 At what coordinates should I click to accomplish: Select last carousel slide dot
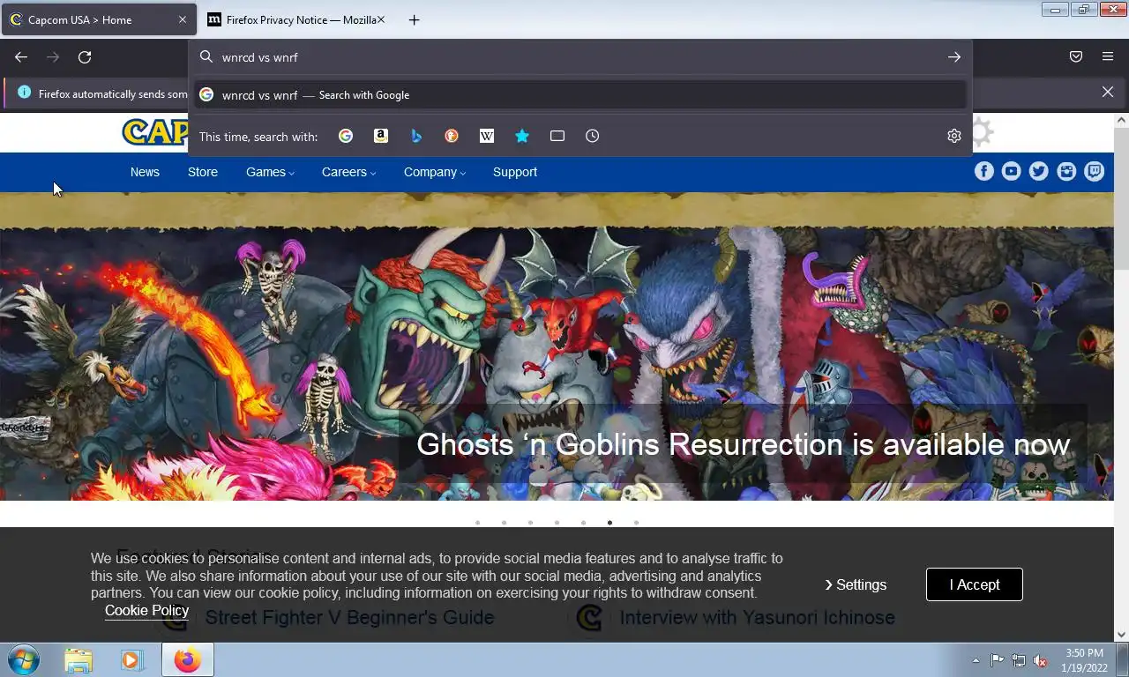(x=636, y=523)
